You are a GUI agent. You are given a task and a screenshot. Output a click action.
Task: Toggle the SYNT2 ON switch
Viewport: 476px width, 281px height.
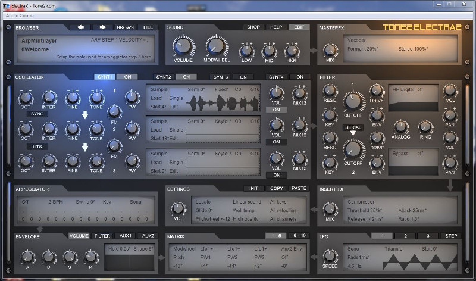coord(186,77)
